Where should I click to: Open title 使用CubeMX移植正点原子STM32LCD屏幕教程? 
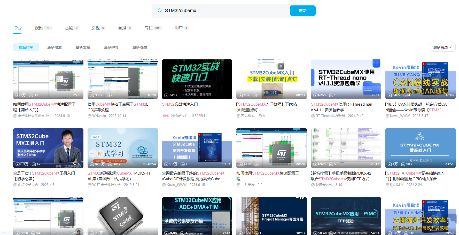pos(118,107)
